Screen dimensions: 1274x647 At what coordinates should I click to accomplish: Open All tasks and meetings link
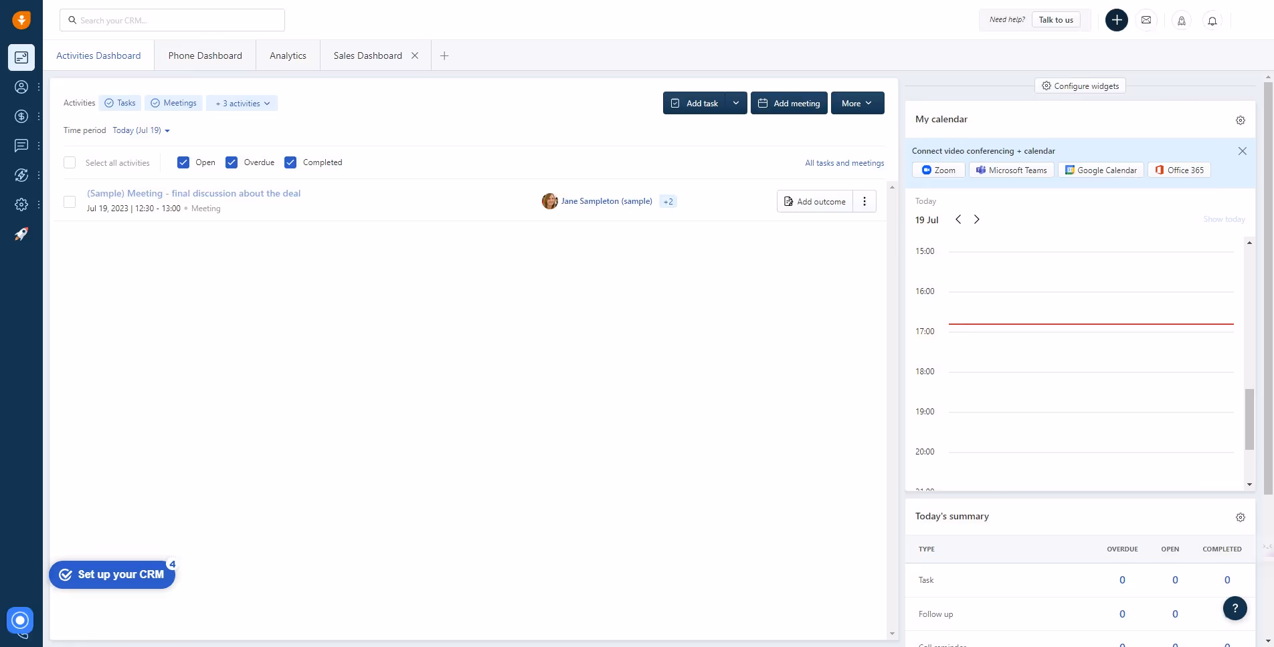[x=844, y=163]
